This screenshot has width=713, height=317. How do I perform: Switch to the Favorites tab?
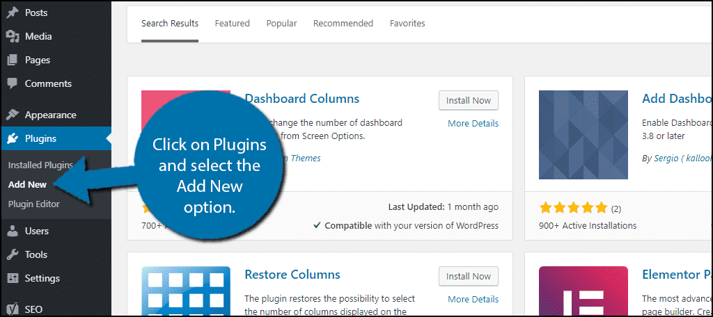[407, 23]
